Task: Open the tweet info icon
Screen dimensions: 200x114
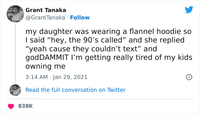Action: point(189,77)
